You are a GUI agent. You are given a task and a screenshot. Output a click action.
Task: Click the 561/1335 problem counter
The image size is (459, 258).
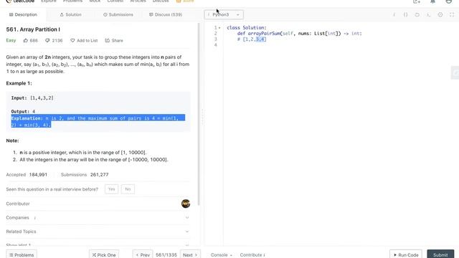(x=166, y=255)
